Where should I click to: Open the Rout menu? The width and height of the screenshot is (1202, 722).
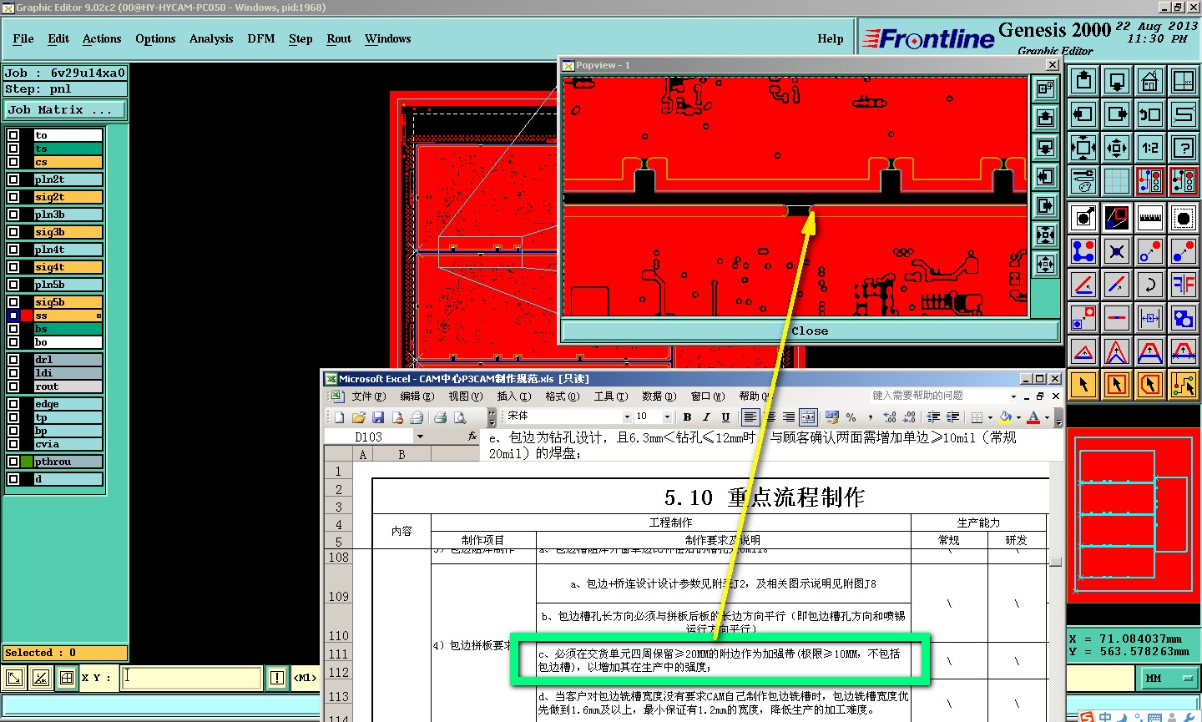(x=339, y=38)
